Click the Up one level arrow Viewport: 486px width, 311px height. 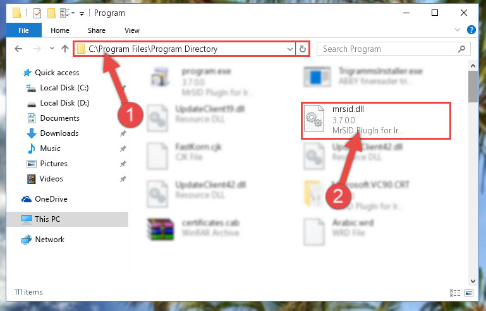click(x=65, y=49)
